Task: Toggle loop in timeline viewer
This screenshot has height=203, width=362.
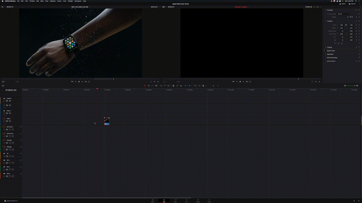Action: (250, 81)
